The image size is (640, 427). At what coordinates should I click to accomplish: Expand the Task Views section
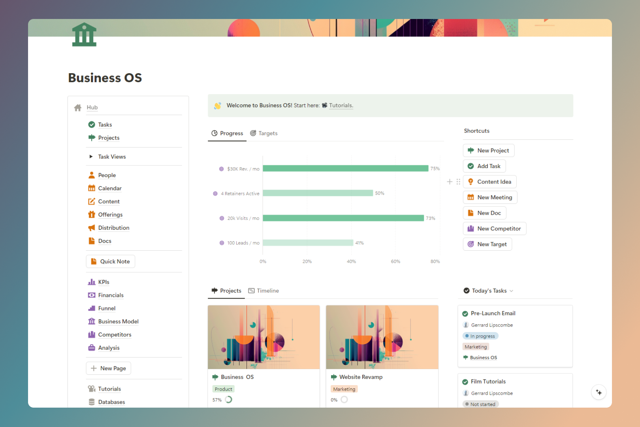pos(91,157)
